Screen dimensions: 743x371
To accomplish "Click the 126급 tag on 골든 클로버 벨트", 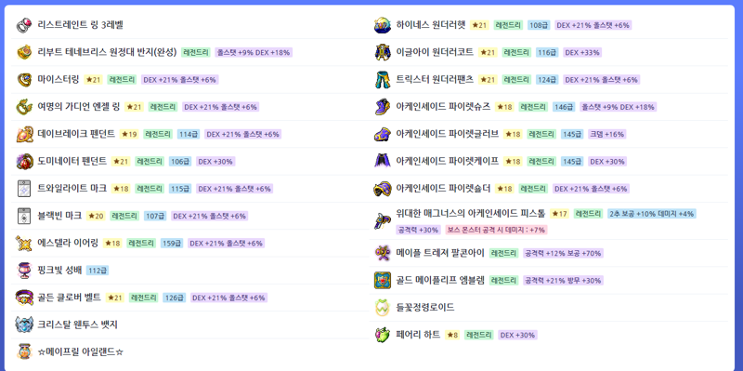I will pyautogui.click(x=174, y=298).
